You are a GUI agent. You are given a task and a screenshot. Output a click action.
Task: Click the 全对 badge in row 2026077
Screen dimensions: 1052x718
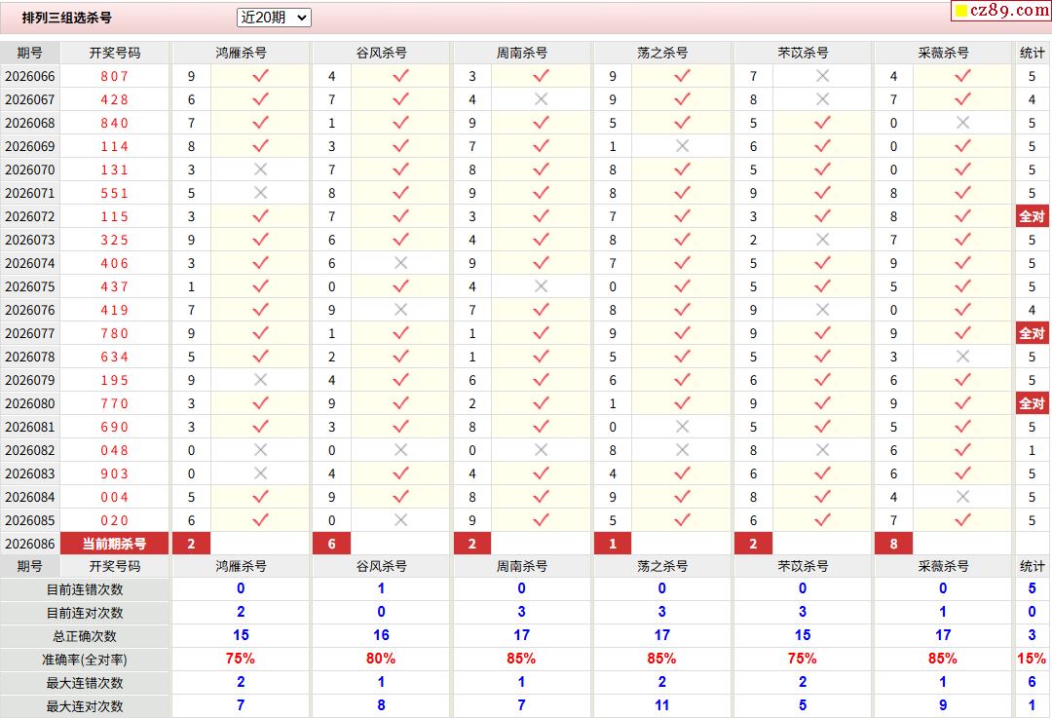point(1032,333)
